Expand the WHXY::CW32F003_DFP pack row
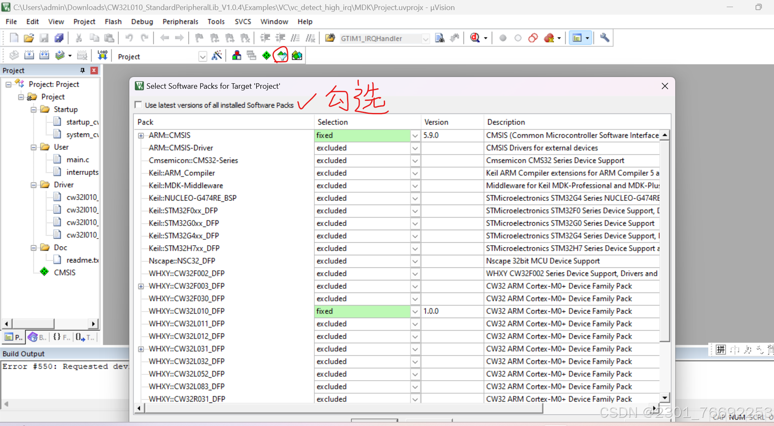Viewport: 774px width, 426px height. coord(141,286)
